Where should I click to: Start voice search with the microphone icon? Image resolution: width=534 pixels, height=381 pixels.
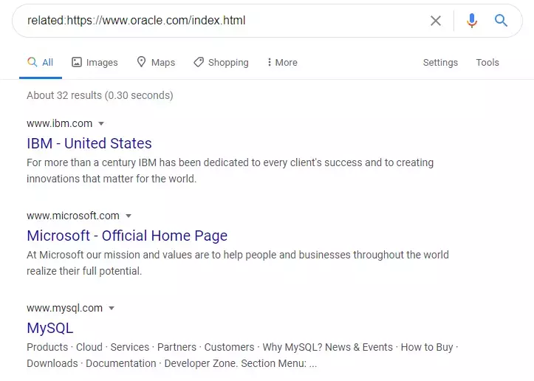pyautogui.click(x=472, y=21)
